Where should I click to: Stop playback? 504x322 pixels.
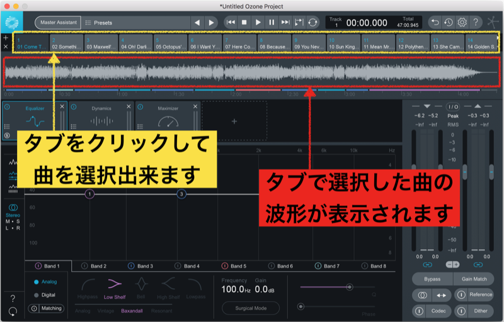[x=244, y=23]
